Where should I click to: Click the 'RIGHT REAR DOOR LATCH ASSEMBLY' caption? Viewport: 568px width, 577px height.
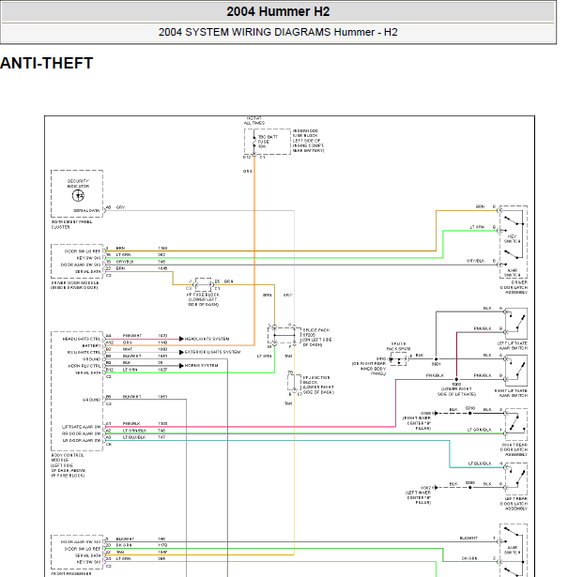(x=514, y=449)
